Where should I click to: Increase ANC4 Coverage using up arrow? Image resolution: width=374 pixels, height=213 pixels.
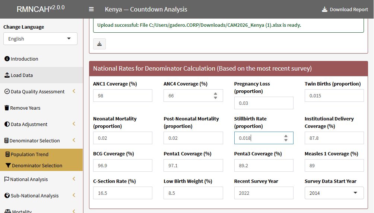coord(215,94)
